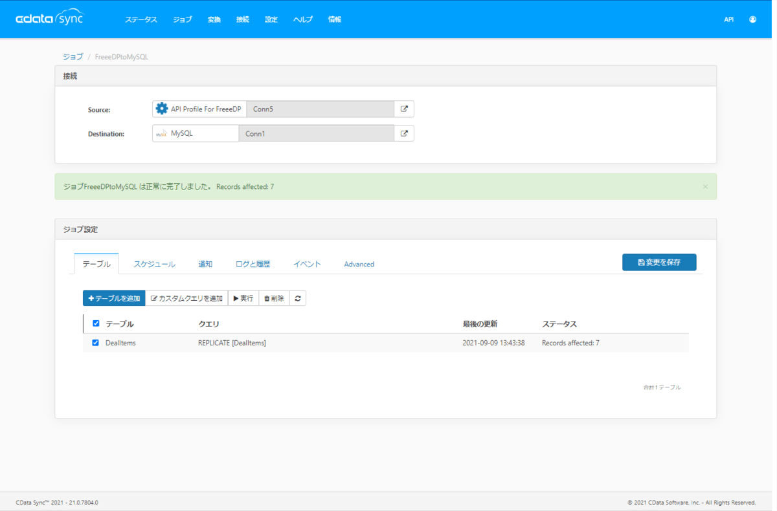
Task: Click 変更を保存 button
Action: (x=659, y=262)
